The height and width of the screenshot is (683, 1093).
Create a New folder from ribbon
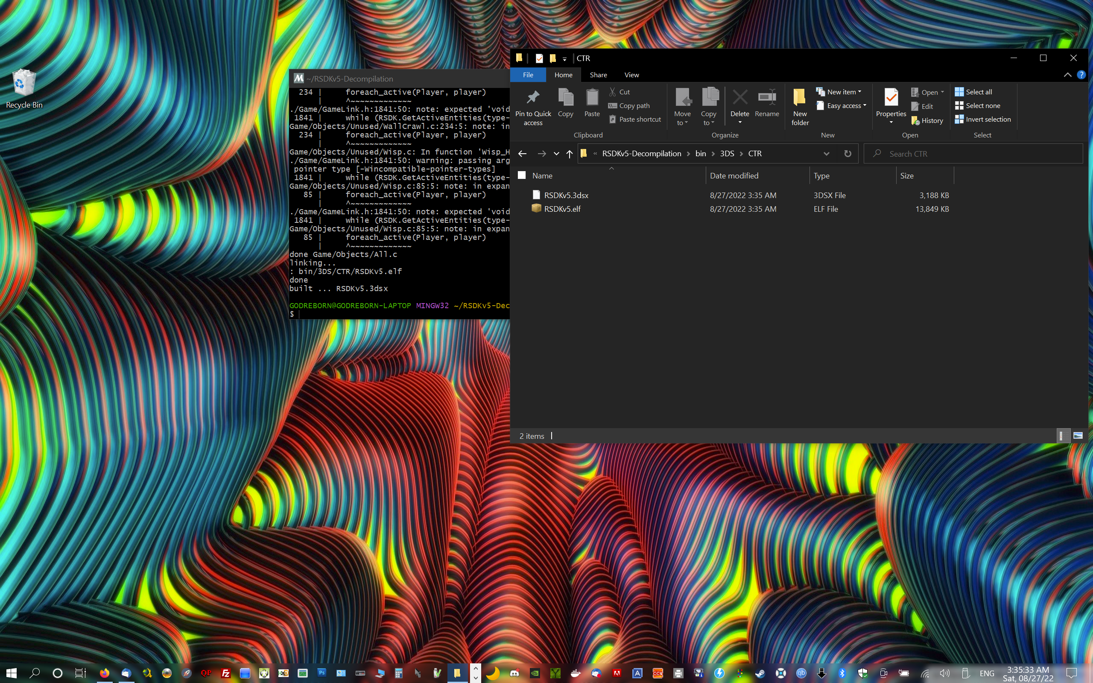click(799, 107)
